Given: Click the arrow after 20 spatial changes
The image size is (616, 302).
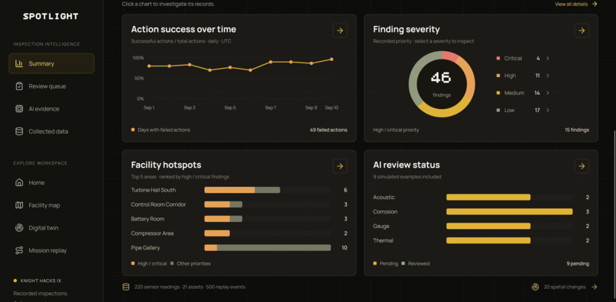Looking at the screenshot, I should click(x=595, y=287).
